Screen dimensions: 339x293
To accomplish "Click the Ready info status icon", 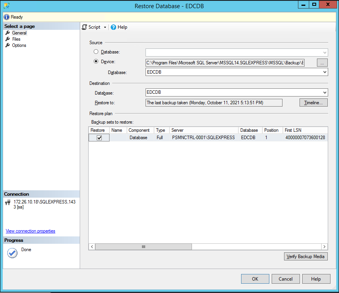I will pyautogui.click(x=6, y=17).
